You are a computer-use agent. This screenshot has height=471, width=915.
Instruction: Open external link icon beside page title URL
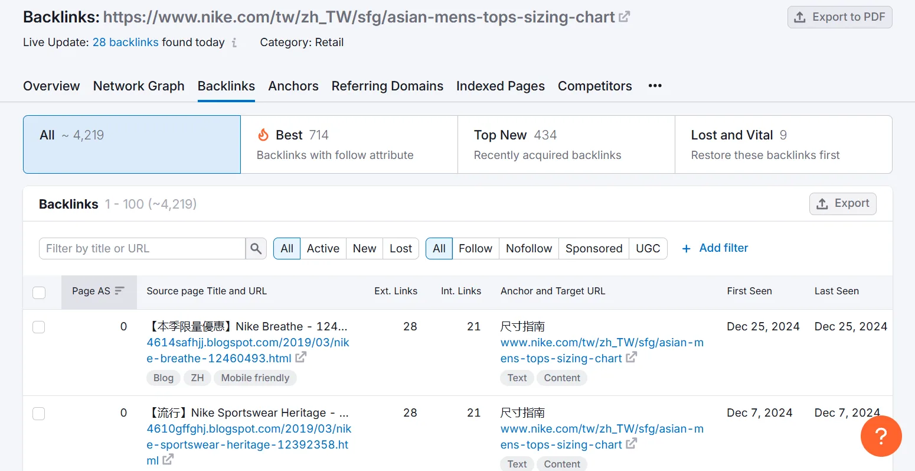point(624,17)
